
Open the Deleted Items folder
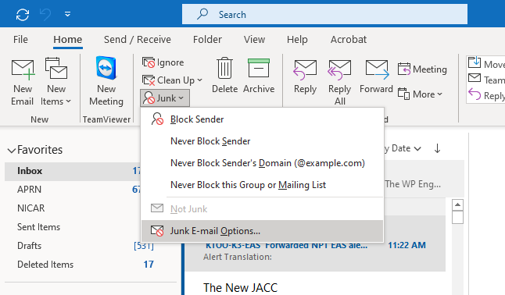(x=45, y=265)
